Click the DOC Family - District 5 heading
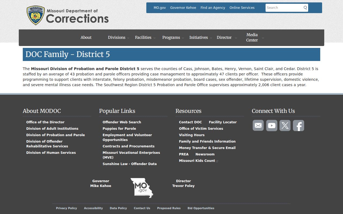Screen dimensions: 343x214 [x=68, y=54]
